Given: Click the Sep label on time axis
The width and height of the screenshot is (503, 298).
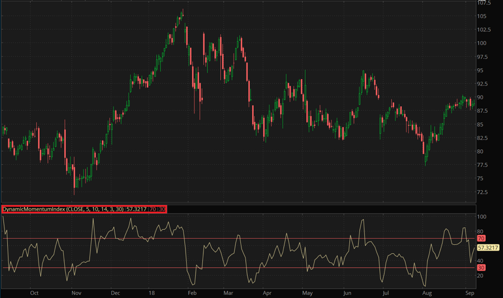Looking at the screenshot, I should [x=469, y=292].
